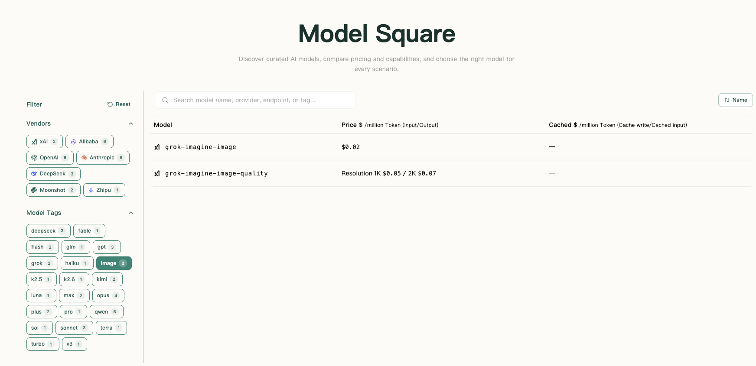Open the grok-imagine-image-quality model name
Viewport: 756px width, 366px height.
(216, 173)
